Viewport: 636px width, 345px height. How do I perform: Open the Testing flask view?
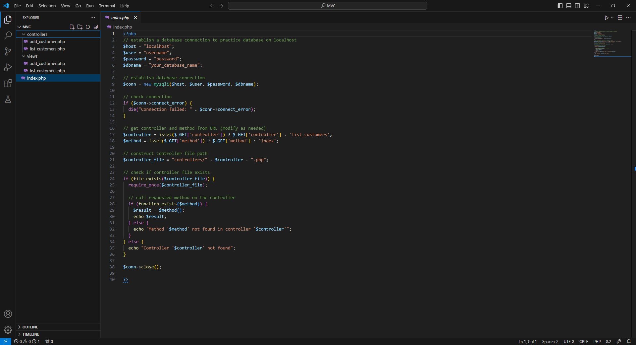point(8,99)
